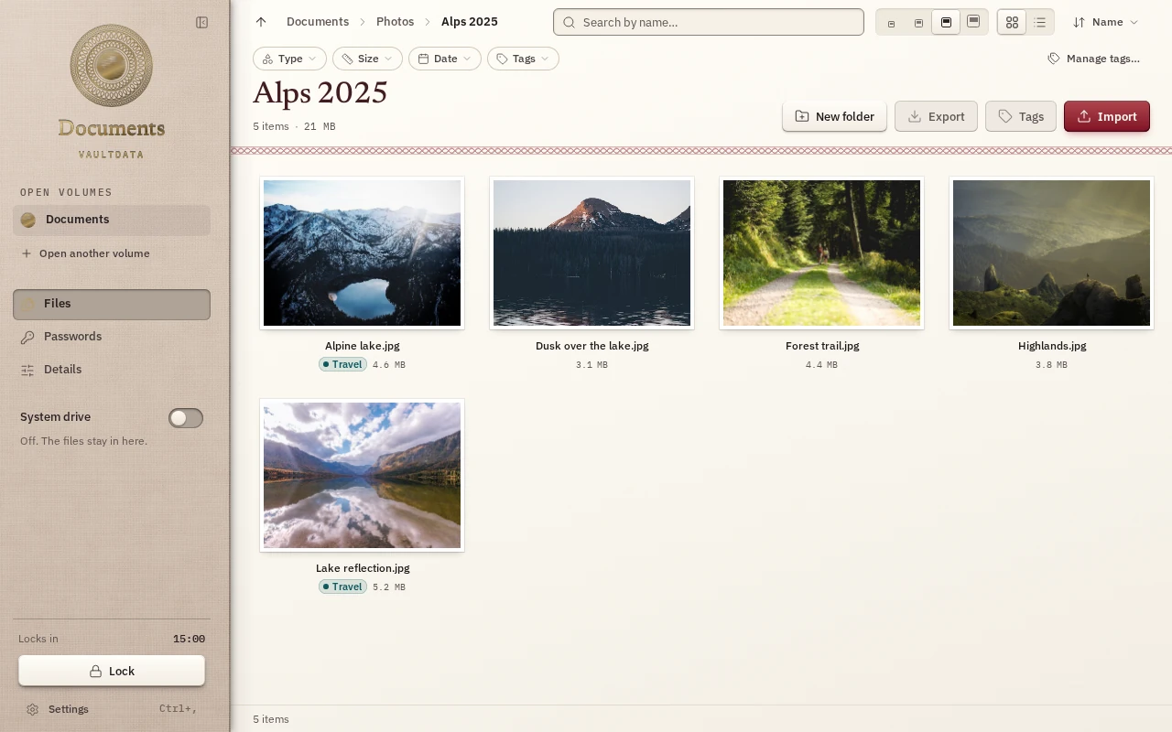Toggle the System drive switch
The image size is (1172, 732).
[x=186, y=418]
